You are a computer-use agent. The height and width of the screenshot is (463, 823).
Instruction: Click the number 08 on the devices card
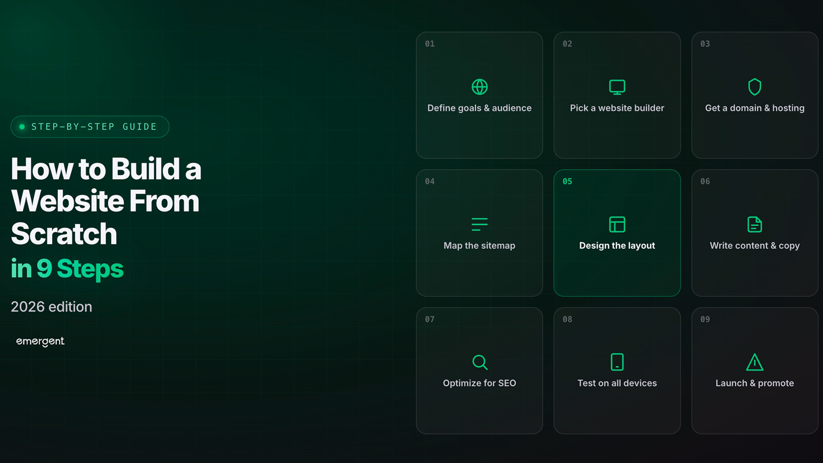(567, 319)
